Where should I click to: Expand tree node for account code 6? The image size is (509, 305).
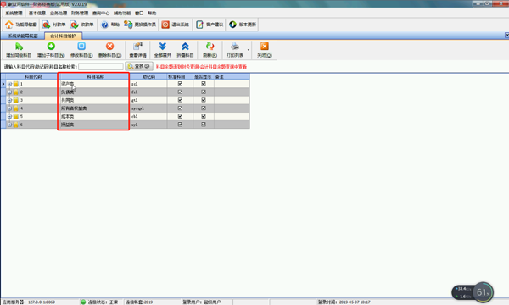pyautogui.click(x=9, y=125)
